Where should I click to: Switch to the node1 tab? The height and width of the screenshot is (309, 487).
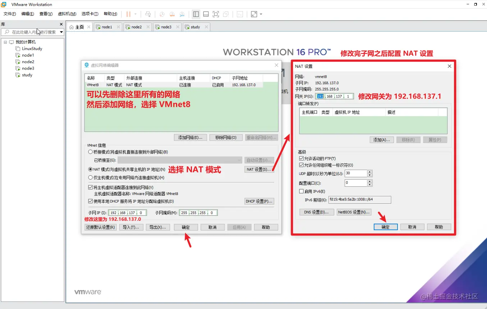pyautogui.click(x=107, y=27)
